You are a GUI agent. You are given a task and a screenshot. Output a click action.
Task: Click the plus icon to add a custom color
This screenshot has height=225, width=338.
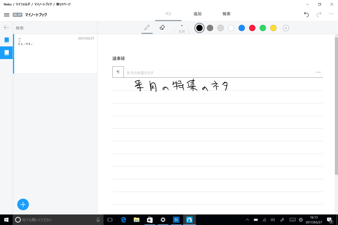coord(286,28)
